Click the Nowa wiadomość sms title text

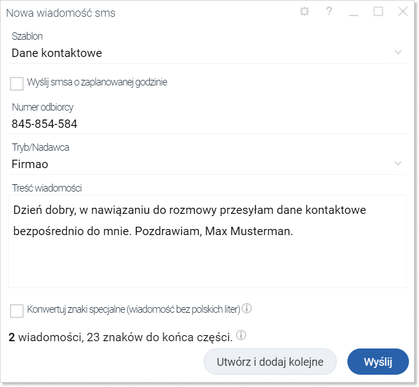[60, 13]
